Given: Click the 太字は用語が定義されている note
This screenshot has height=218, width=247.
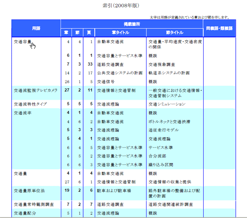Looking at the screenshot, I should click(189, 17).
